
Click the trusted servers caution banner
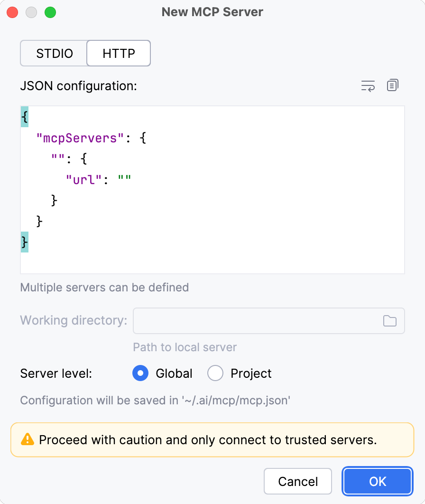pyautogui.click(x=212, y=439)
